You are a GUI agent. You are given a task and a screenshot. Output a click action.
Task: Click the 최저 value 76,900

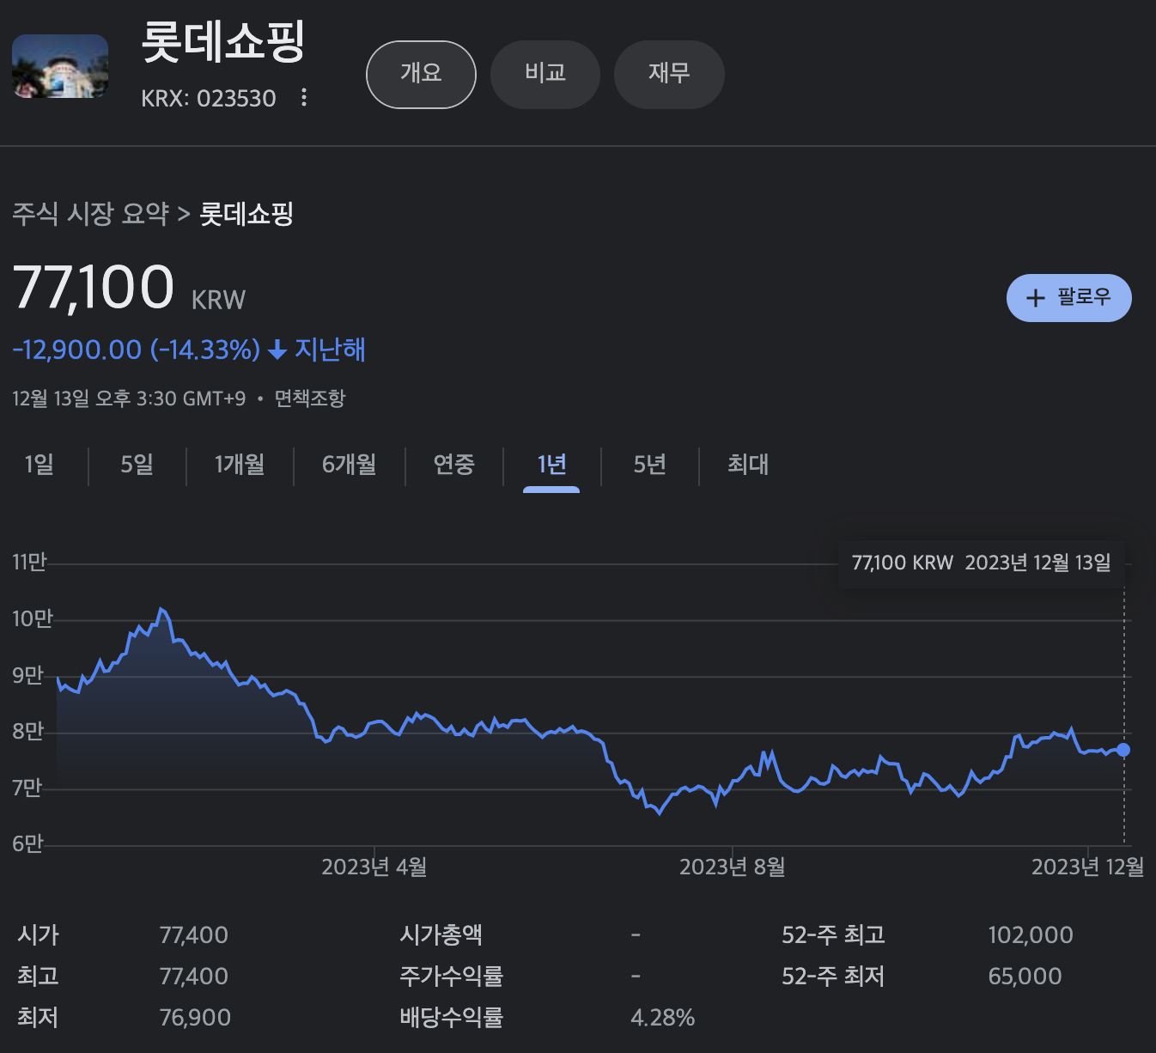pos(195,1018)
